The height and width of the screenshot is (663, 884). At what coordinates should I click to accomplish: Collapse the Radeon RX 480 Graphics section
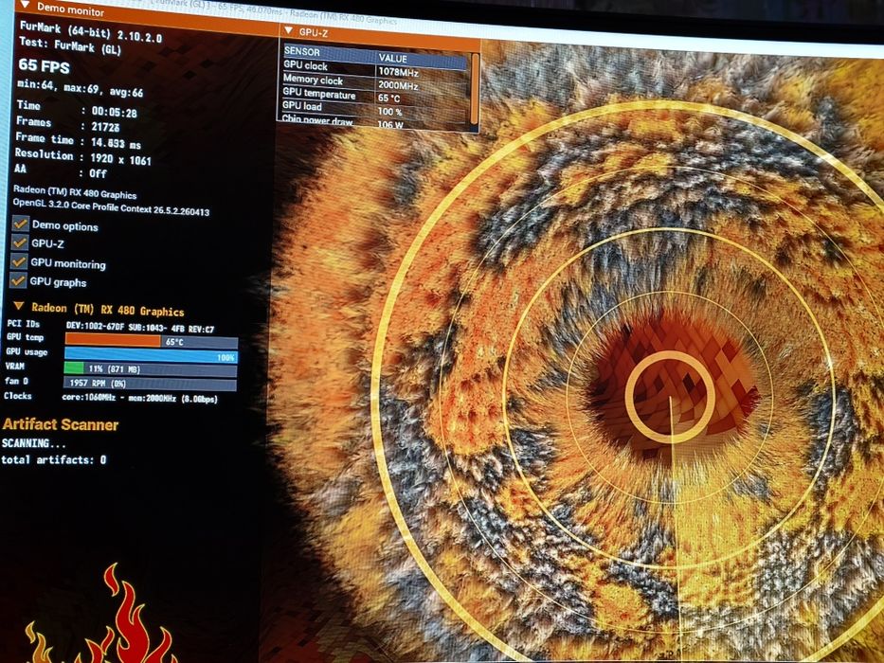point(19,306)
